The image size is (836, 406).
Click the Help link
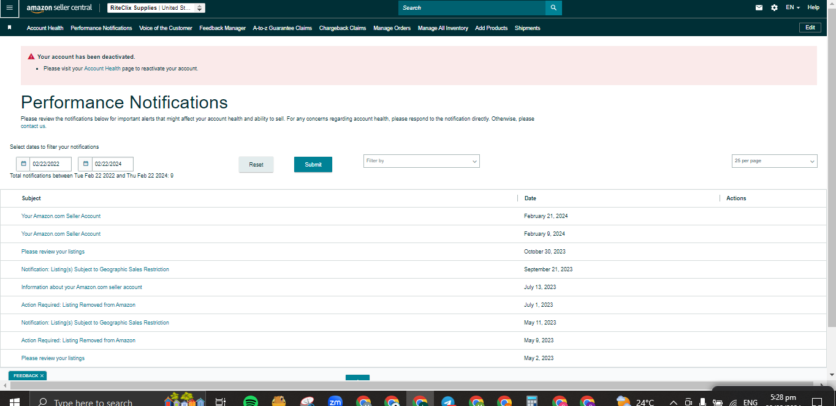(813, 8)
